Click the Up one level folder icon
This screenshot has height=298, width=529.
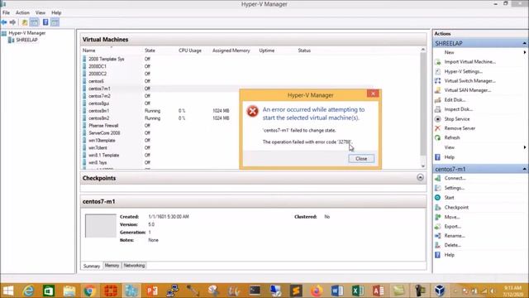25,22
